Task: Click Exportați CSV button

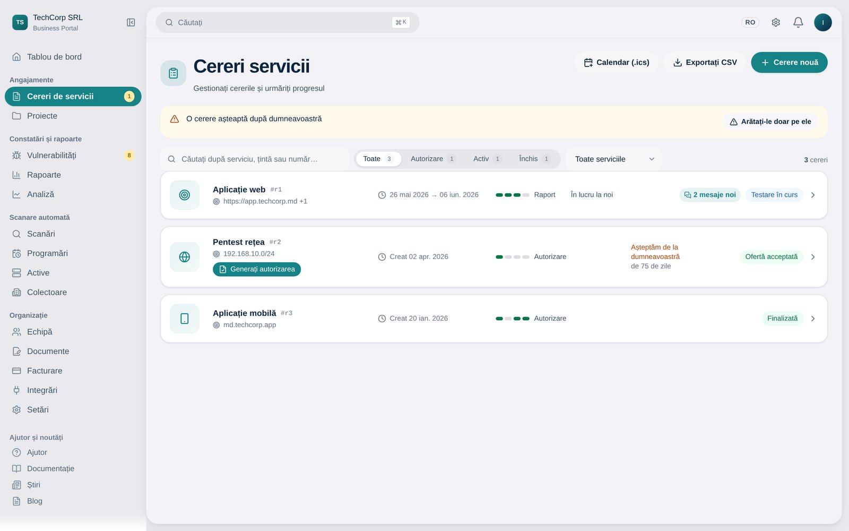Action: (x=705, y=62)
